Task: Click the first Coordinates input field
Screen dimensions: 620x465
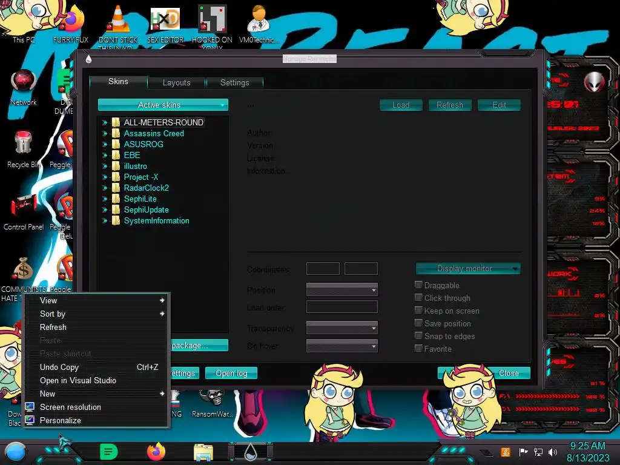Action: pos(323,268)
